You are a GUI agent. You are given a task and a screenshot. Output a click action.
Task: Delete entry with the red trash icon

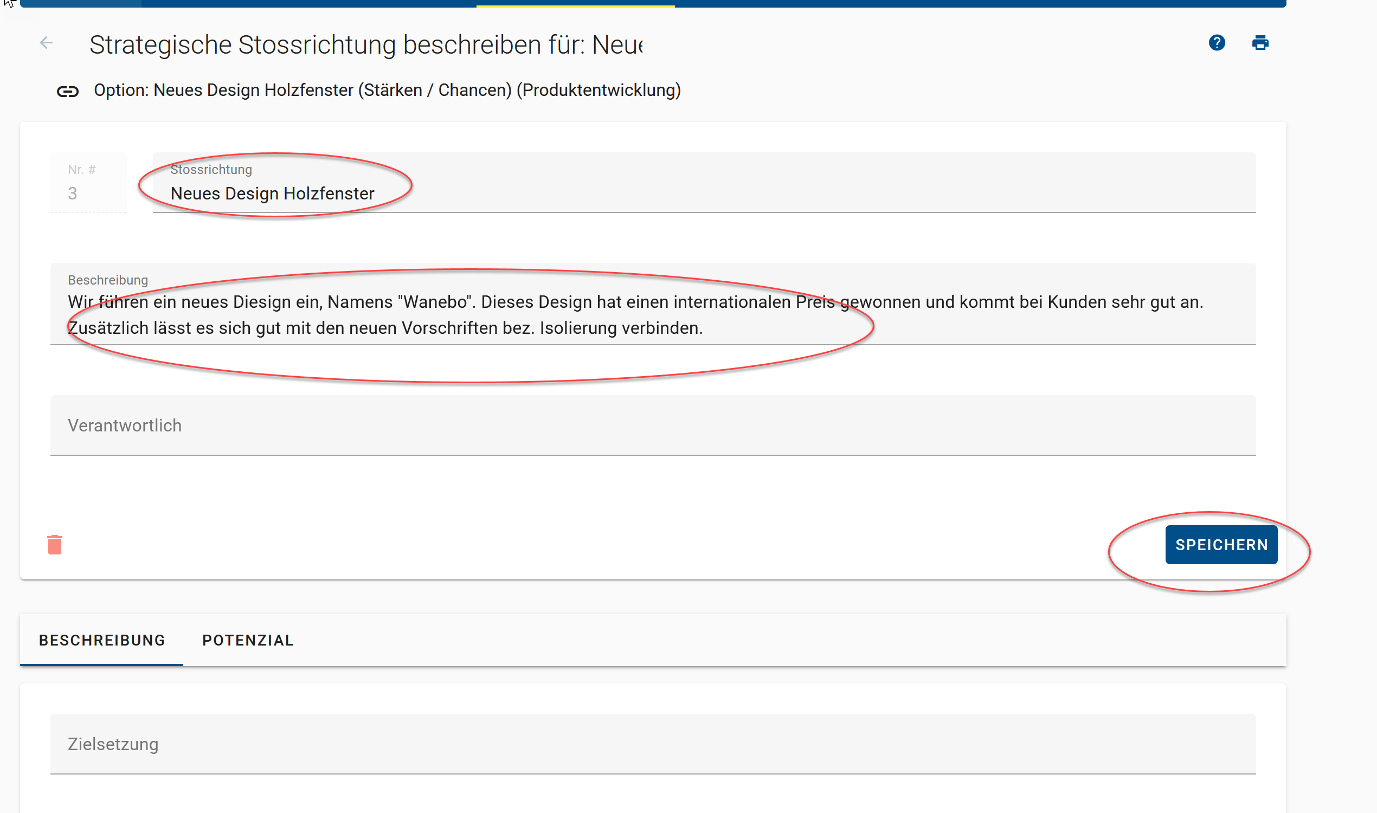pyautogui.click(x=55, y=545)
